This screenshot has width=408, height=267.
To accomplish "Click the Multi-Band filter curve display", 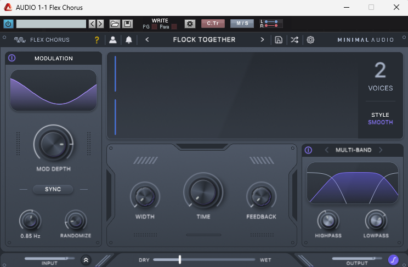I will (x=353, y=183).
